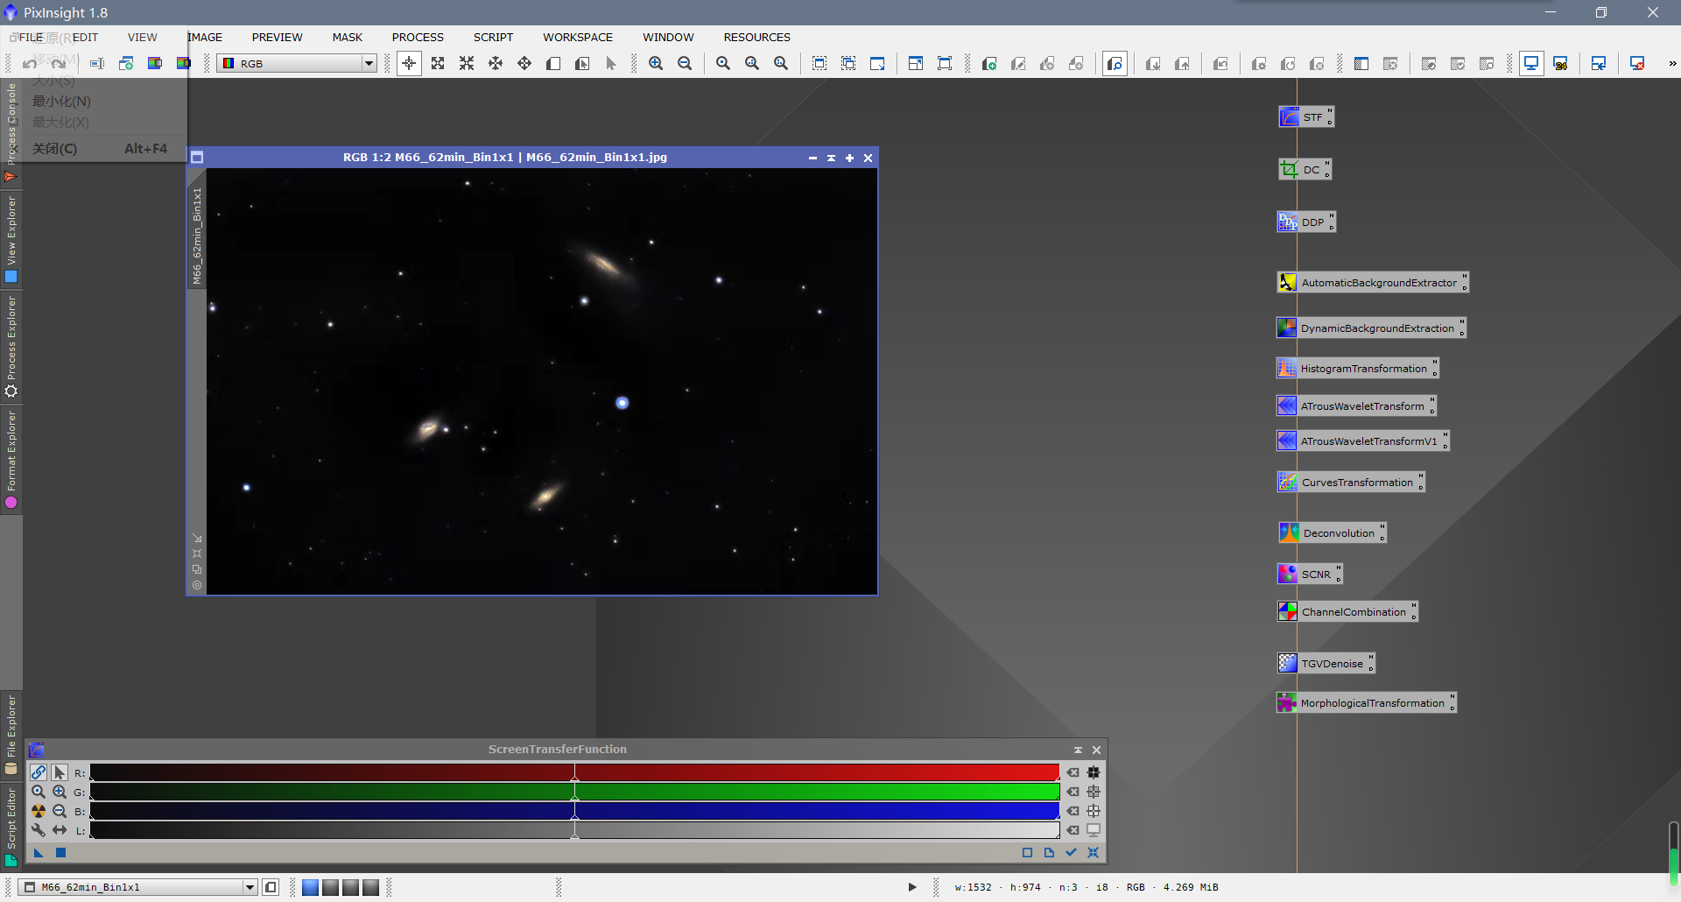Open the PROCESS menu
The image size is (1681, 902).
(x=418, y=37)
